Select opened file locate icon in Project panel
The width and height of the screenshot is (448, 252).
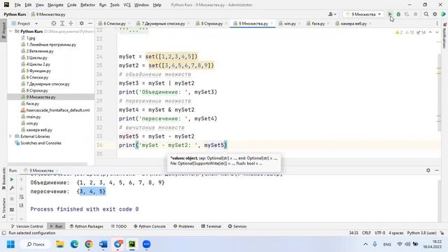coord(53,23)
